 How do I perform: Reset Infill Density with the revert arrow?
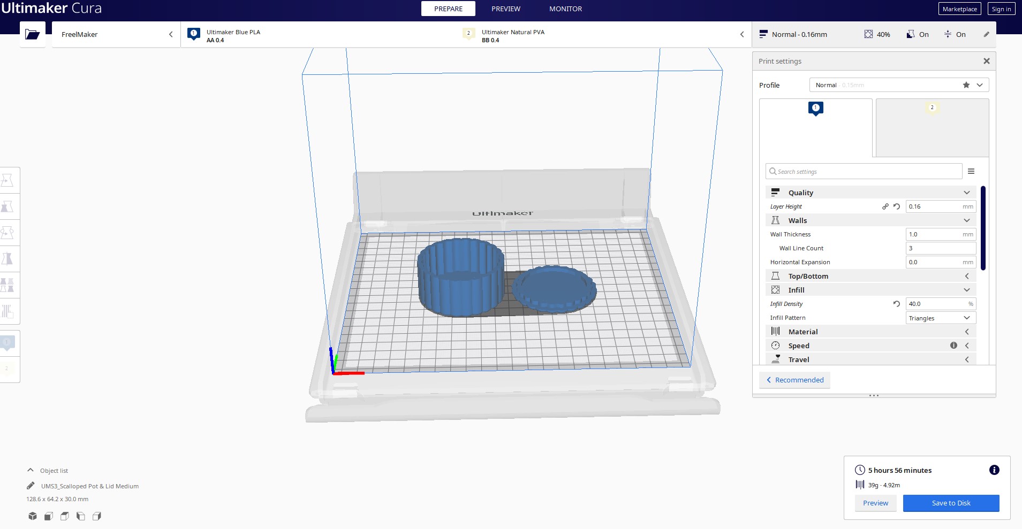pyautogui.click(x=897, y=304)
